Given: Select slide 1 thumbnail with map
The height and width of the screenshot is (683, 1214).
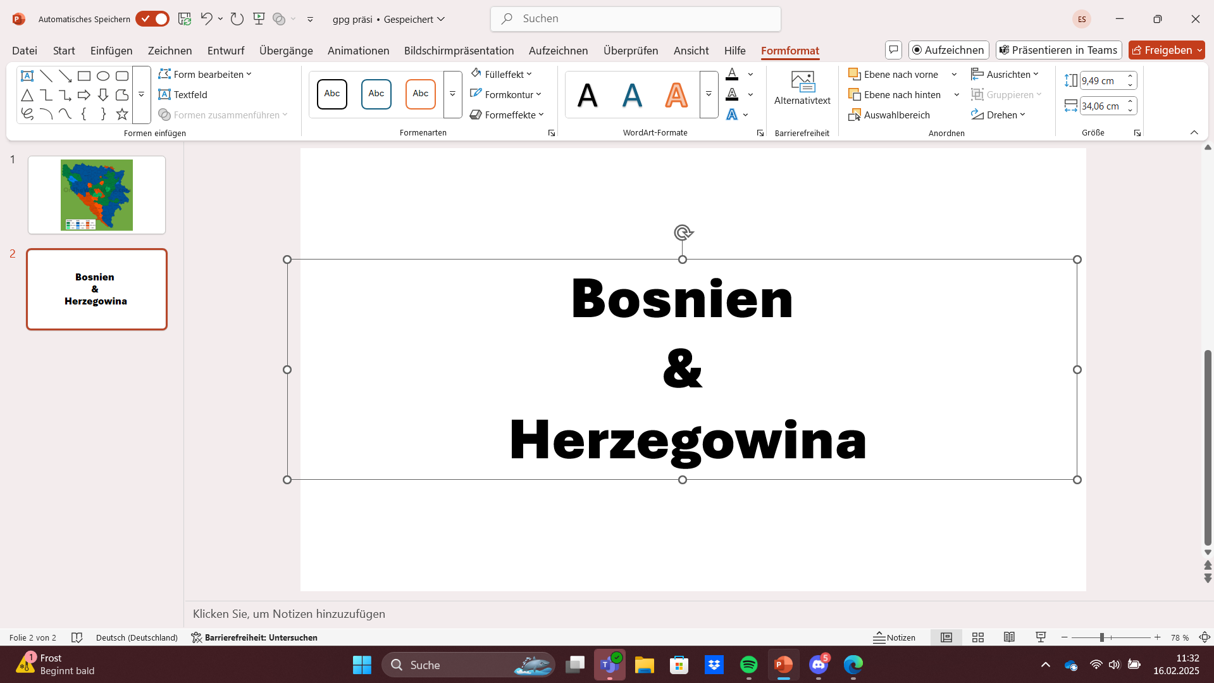Looking at the screenshot, I should pos(97,195).
